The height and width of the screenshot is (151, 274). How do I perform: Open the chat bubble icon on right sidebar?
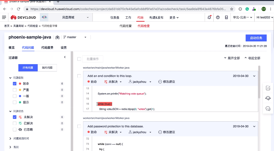pyautogui.click(x=268, y=109)
